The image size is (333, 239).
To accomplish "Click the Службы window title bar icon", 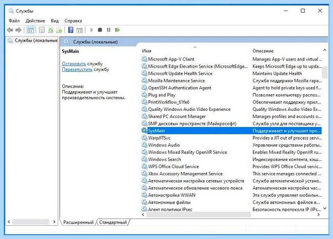I will coord(11,11).
